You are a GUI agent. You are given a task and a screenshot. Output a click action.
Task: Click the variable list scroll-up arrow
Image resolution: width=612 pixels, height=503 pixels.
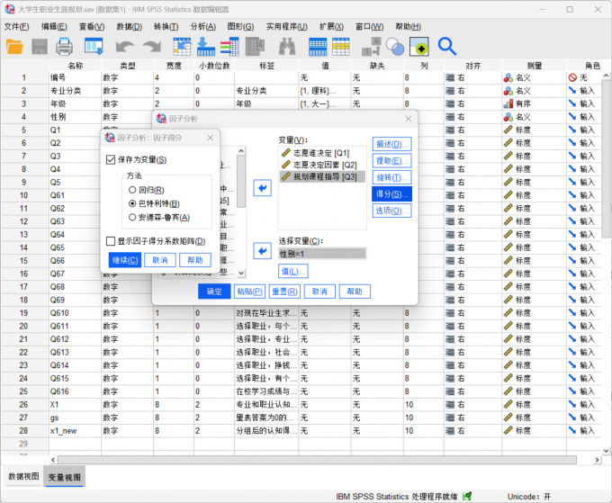[241, 151]
